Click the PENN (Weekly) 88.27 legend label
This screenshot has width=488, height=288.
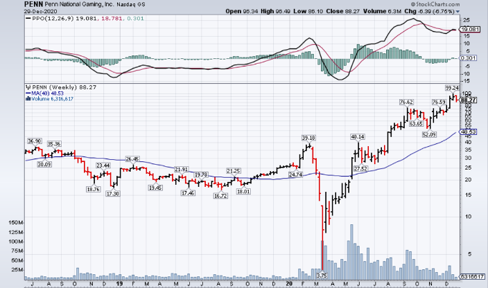point(61,88)
